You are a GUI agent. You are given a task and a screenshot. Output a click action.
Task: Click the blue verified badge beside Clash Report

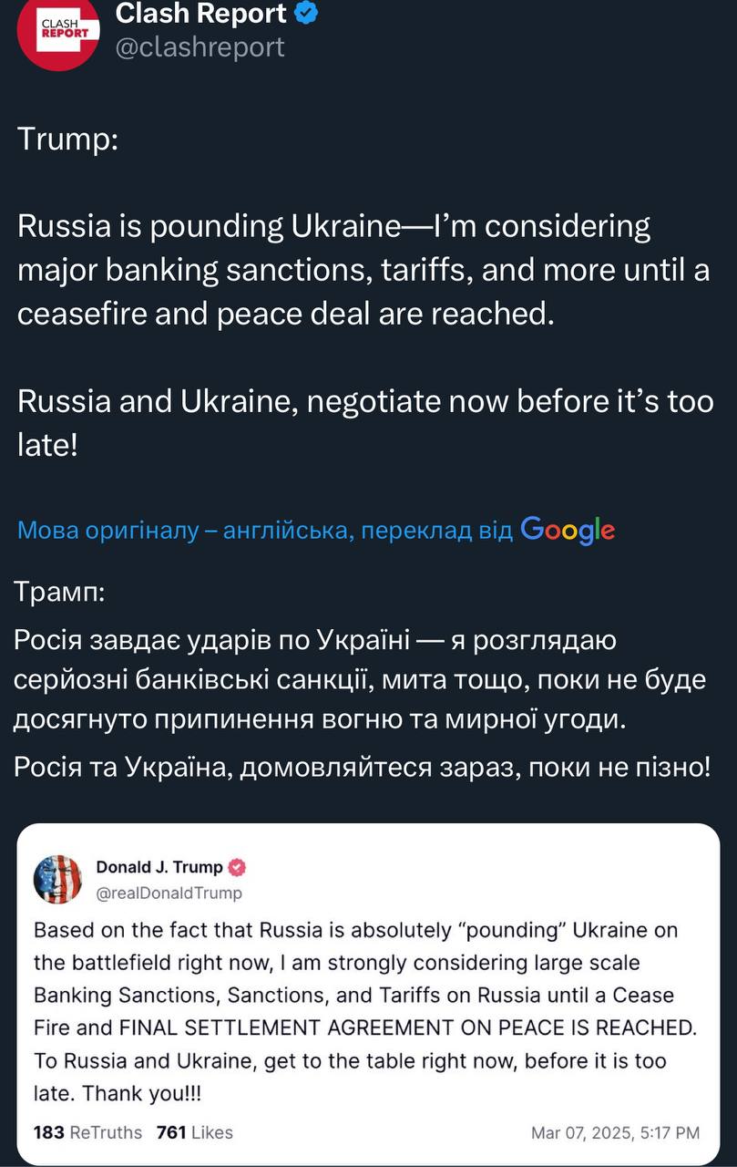point(307,14)
